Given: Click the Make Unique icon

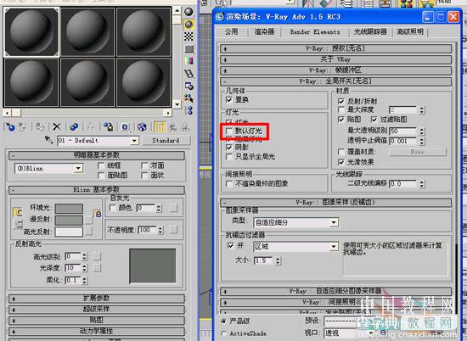Looking at the screenshot, I should (x=91, y=127).
